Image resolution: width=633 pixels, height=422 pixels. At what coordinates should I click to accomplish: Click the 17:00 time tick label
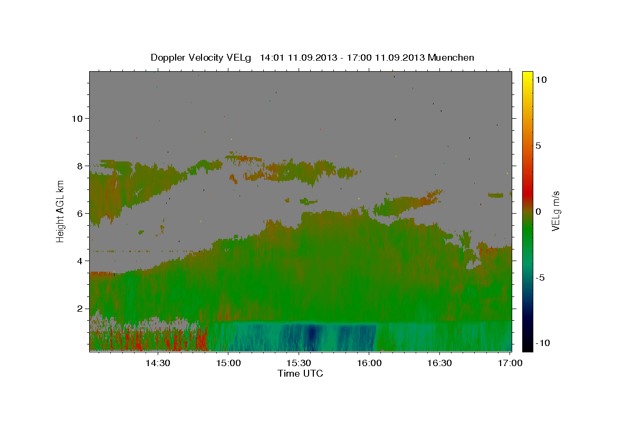510,363
